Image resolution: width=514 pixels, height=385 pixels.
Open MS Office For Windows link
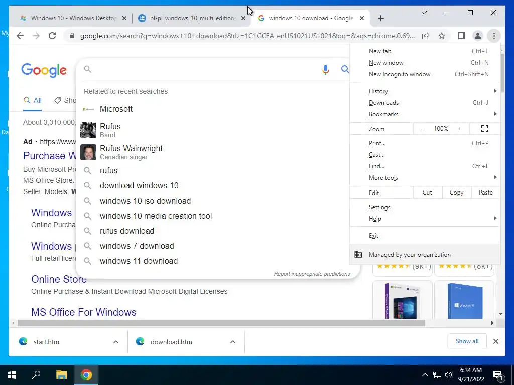tap(84, 312)
